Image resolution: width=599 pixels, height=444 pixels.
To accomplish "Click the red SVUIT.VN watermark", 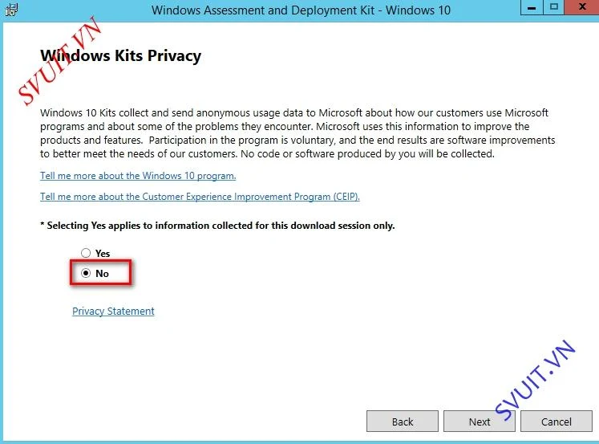I will click(59, 61).
